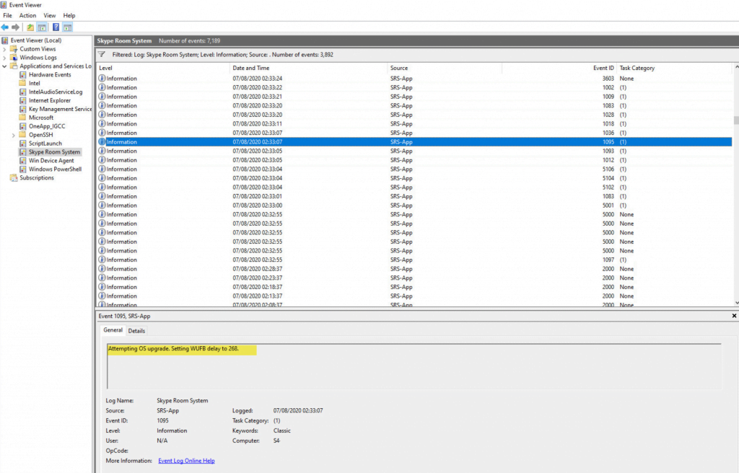Open the Action menu

tap(27, 15)
